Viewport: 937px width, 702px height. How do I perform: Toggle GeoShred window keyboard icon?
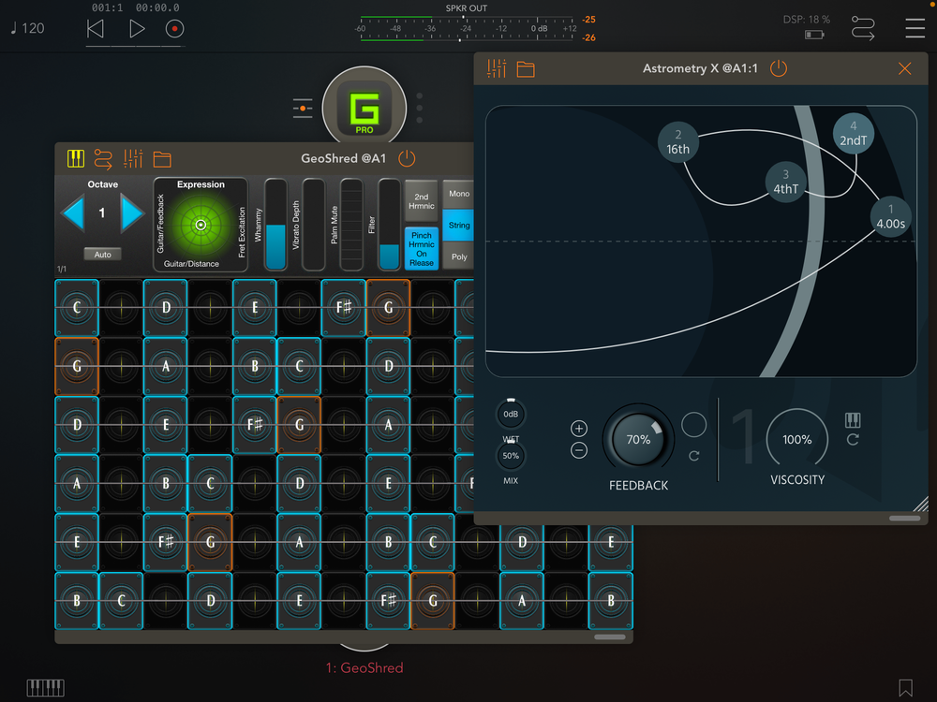coord(75,159)
